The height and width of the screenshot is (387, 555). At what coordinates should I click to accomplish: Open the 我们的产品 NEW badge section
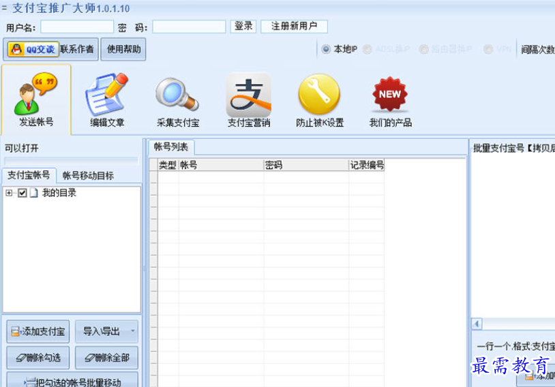pyautogui.click(x=390, y=102)
